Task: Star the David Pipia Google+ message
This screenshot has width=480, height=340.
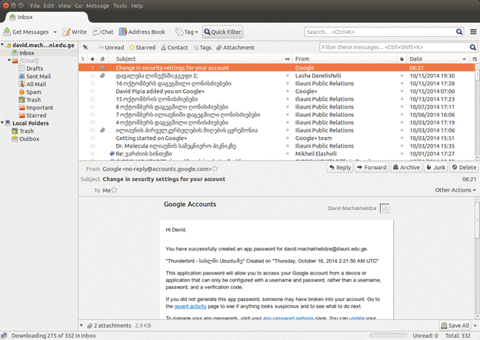Action: point(92,91)
